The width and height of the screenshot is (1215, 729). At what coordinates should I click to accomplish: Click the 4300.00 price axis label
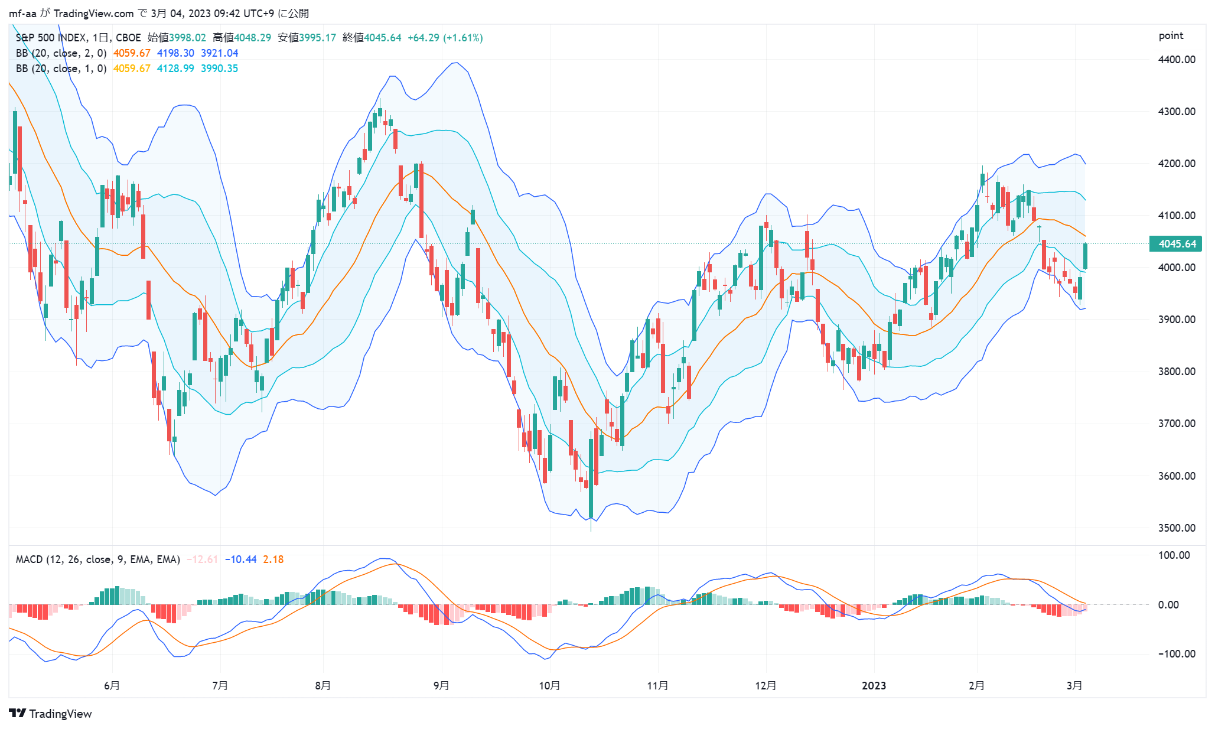coord(1177,112)
